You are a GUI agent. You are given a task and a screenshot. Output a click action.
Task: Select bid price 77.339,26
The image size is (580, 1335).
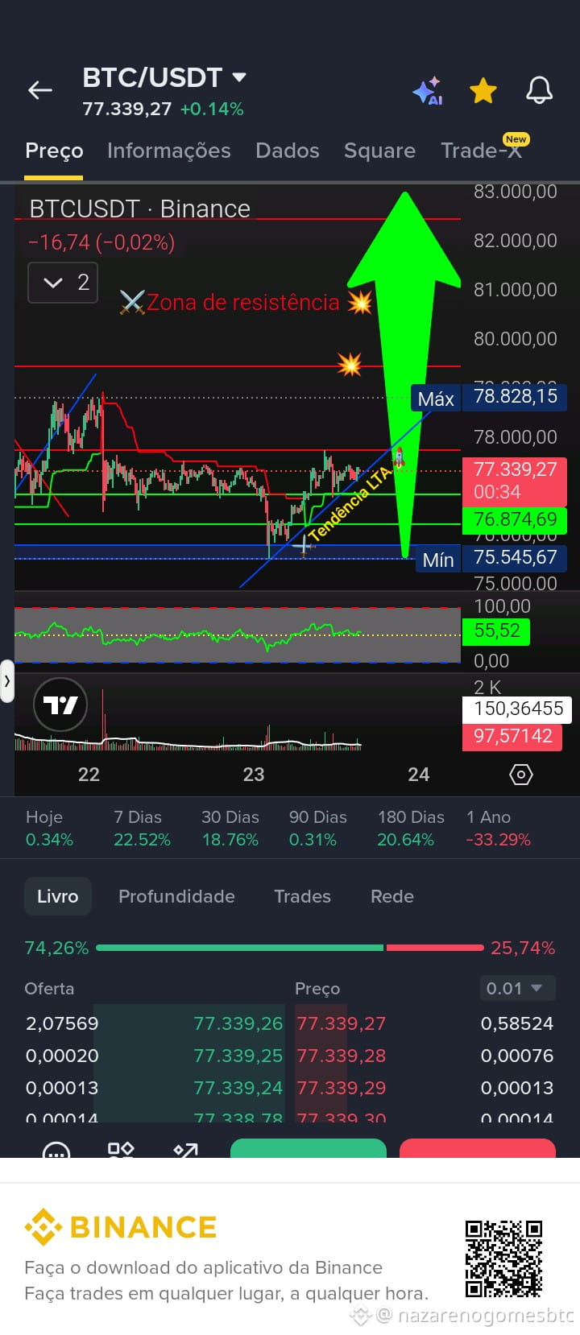coord(238,1023)
